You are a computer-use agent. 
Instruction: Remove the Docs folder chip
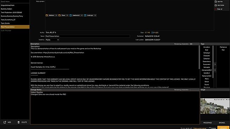point(67,15)
